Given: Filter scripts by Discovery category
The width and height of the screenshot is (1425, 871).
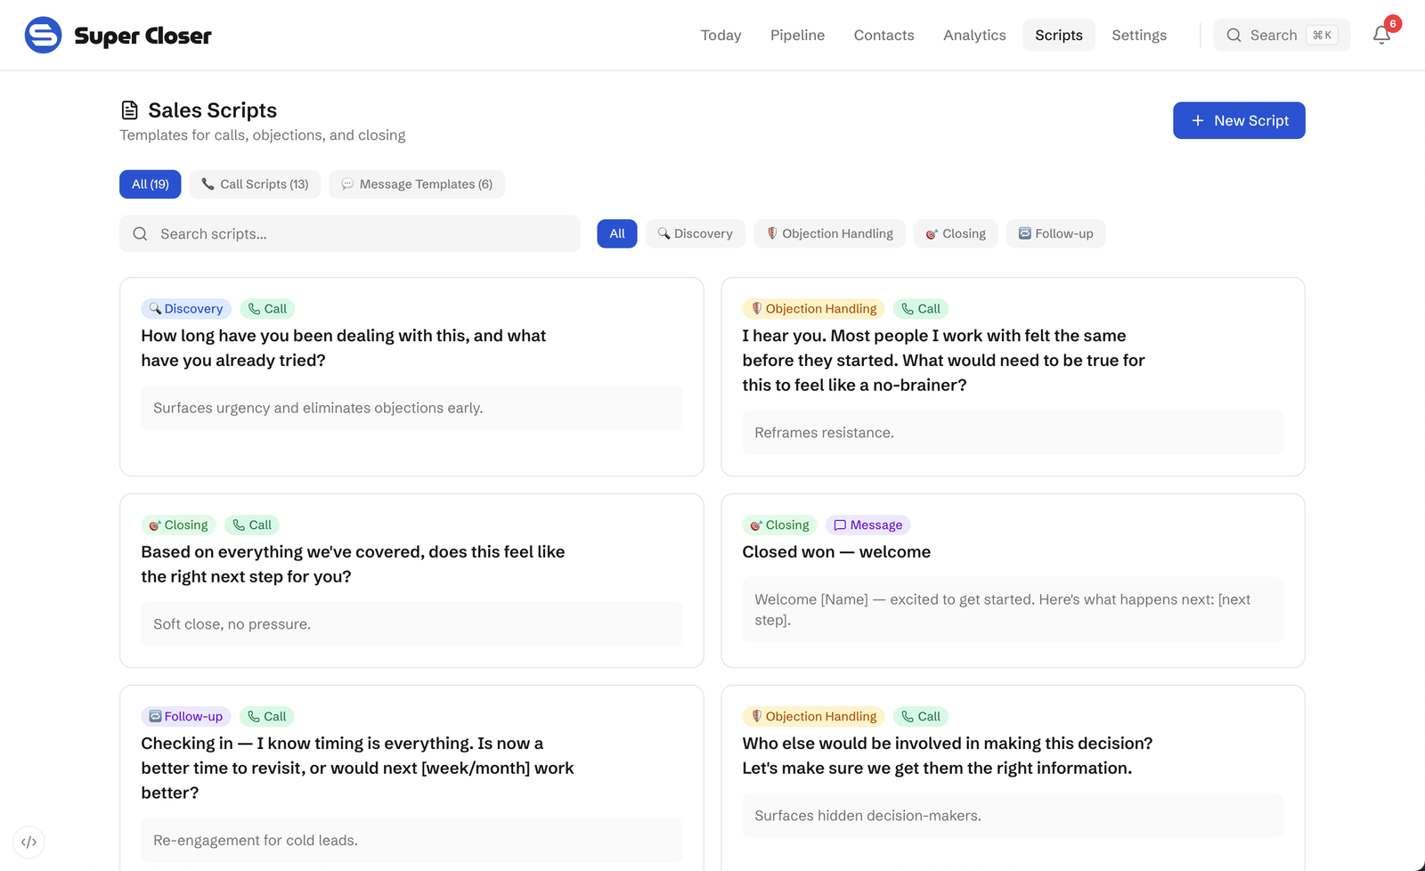Looking at the screenshot, I should [x=695, y=233].
